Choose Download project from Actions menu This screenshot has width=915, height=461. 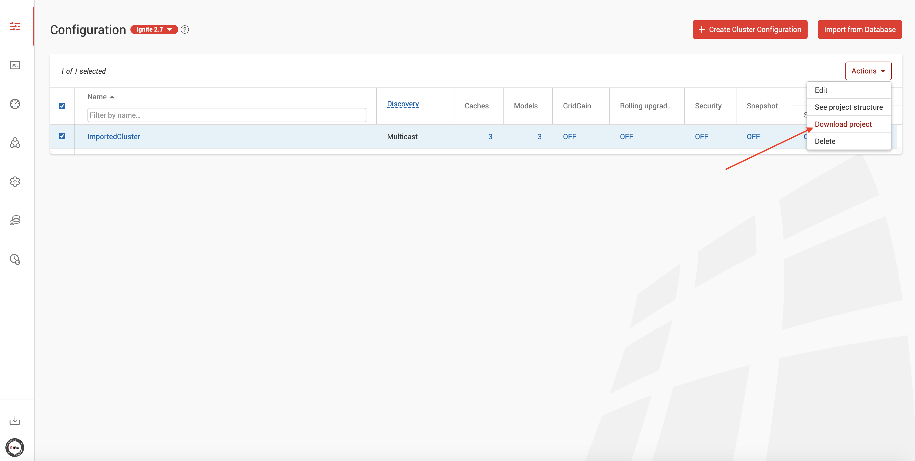point(843,124)
